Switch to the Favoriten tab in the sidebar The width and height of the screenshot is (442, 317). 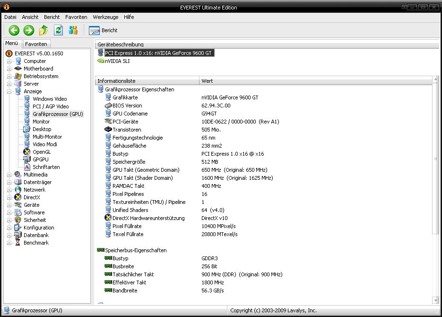(x=36, y=44)
